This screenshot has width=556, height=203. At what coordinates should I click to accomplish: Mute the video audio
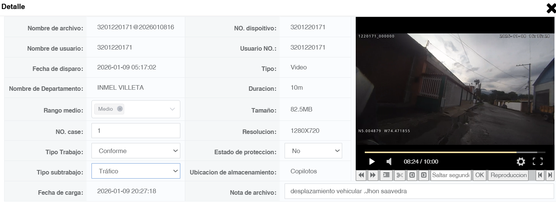click(x=389, y=161)
